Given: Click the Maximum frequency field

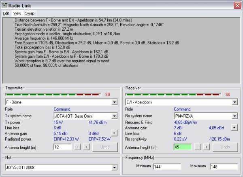Looking at the screenshot, I should tap(224, 167).
